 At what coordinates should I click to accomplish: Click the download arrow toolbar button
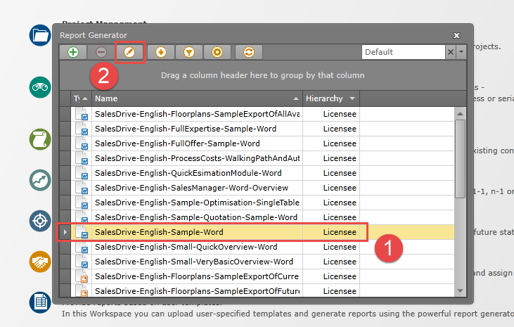tap(160, 52)
